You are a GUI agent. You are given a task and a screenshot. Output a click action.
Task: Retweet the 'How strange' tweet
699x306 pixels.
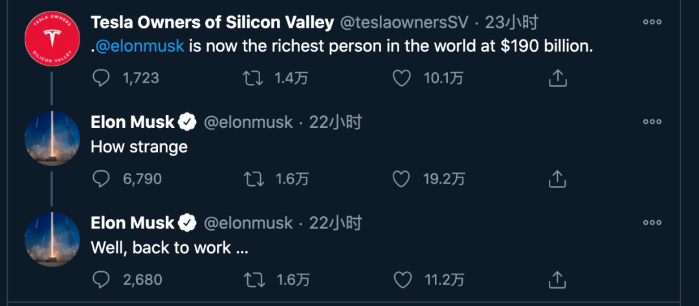(254, 179)
